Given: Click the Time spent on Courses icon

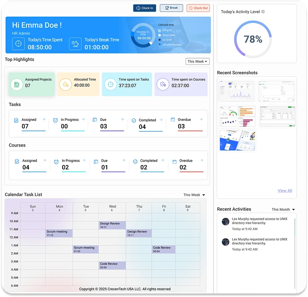Looking at the screenshot, I should [163, 84].
